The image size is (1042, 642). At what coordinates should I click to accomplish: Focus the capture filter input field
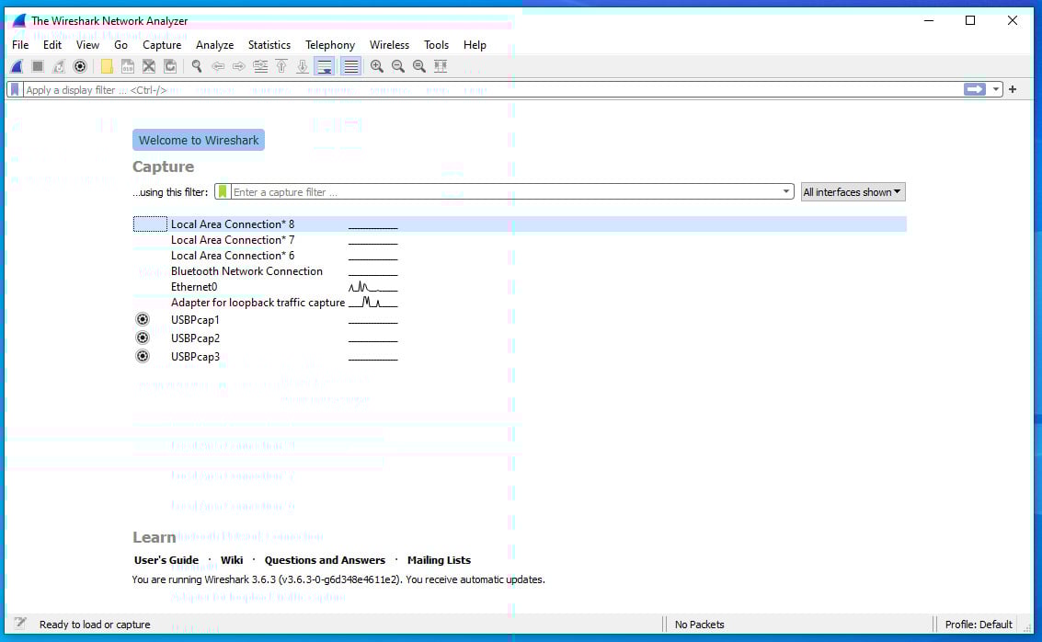point(505,192)
